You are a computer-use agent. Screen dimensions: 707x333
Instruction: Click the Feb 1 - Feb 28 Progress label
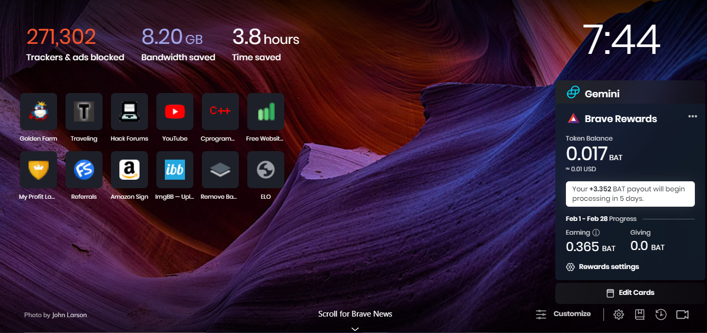[601, 219]
